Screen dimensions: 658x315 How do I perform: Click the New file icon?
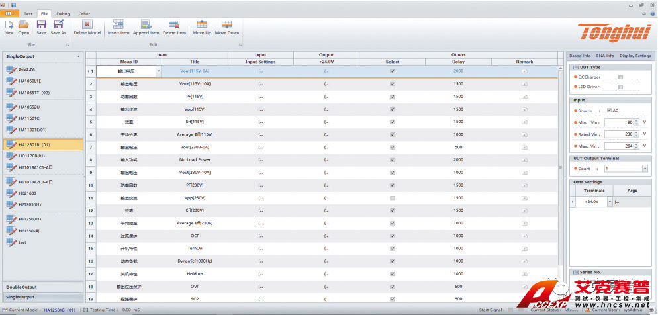9,24
